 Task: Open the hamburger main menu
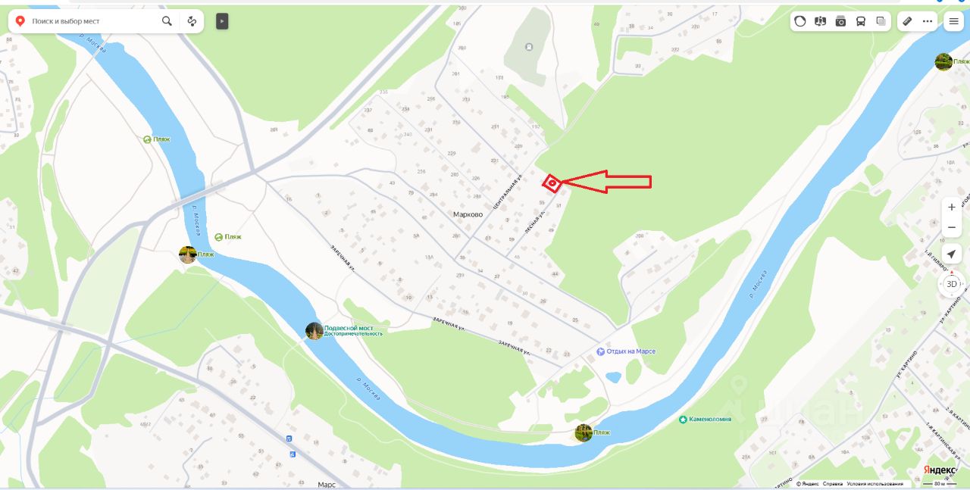tap(953, 21)
